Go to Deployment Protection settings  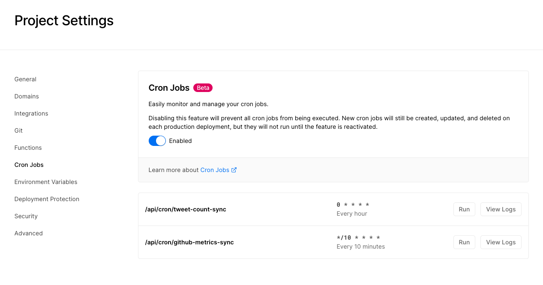47,199
